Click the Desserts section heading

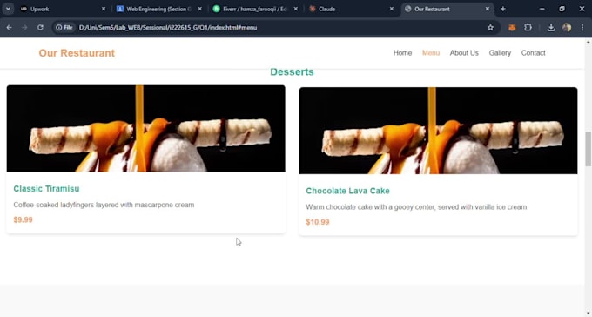click(x=292, y=71)
